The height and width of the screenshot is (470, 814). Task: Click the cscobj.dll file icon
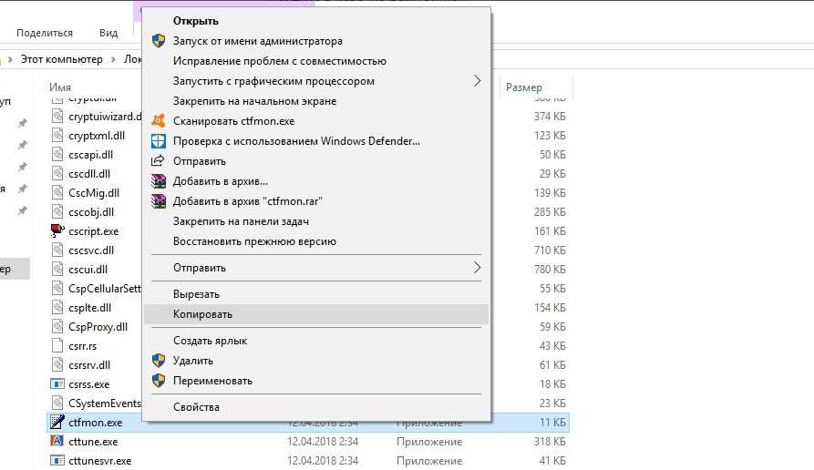point(57,211)
